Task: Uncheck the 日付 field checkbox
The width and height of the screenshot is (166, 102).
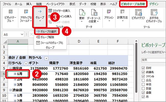Action: pos(143,68)
